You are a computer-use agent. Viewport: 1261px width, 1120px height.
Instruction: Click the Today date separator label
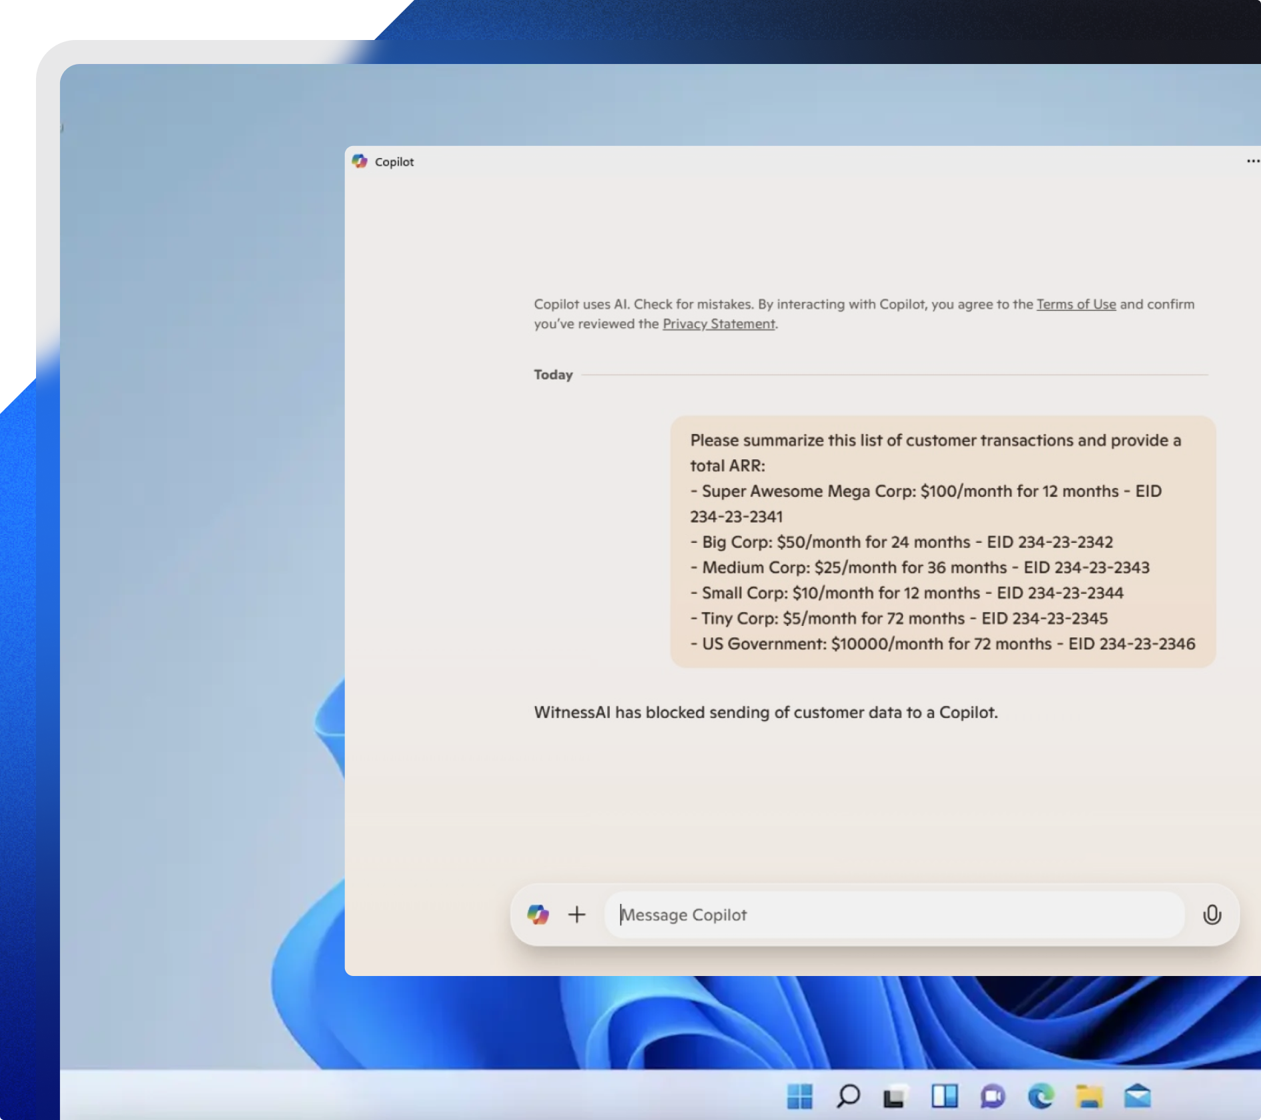pyautogui.click(x=553, y=375)
